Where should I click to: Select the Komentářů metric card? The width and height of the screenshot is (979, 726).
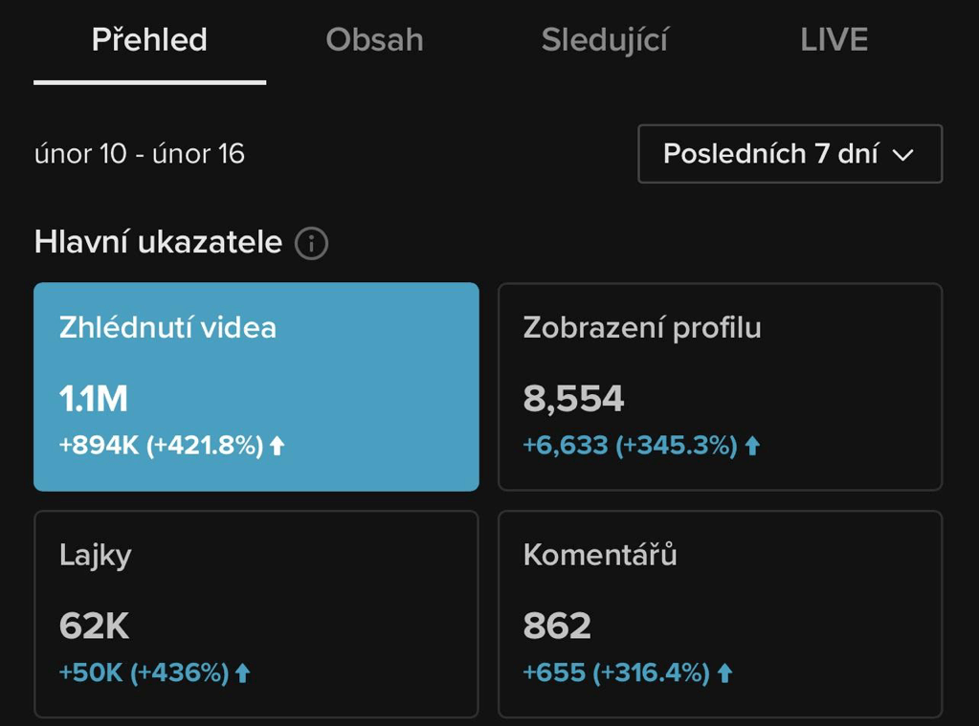point(720,614)
